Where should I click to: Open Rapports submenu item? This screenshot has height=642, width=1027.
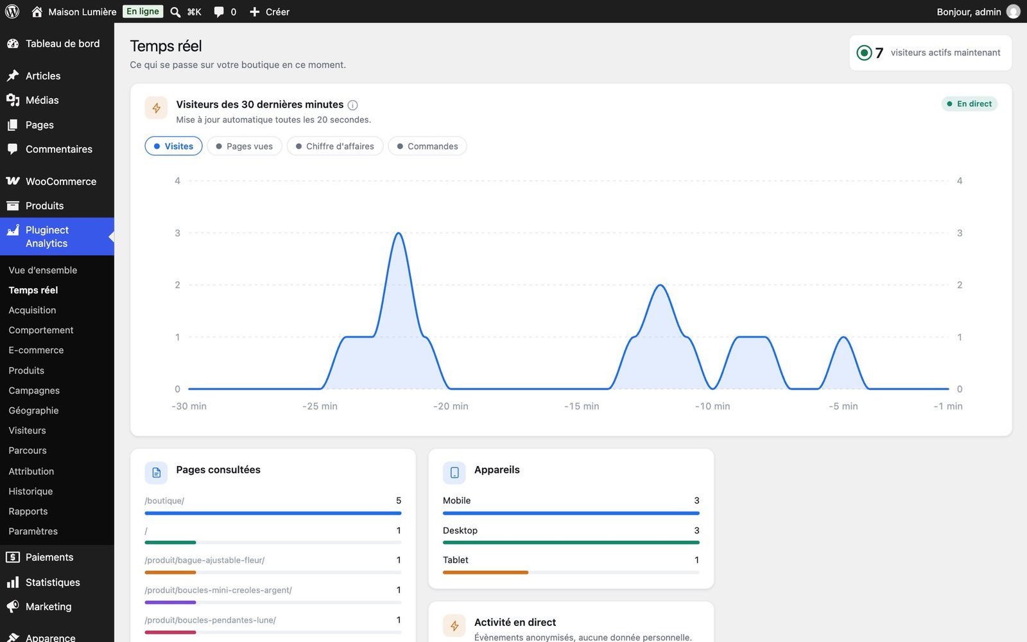[x=28, y=511]
